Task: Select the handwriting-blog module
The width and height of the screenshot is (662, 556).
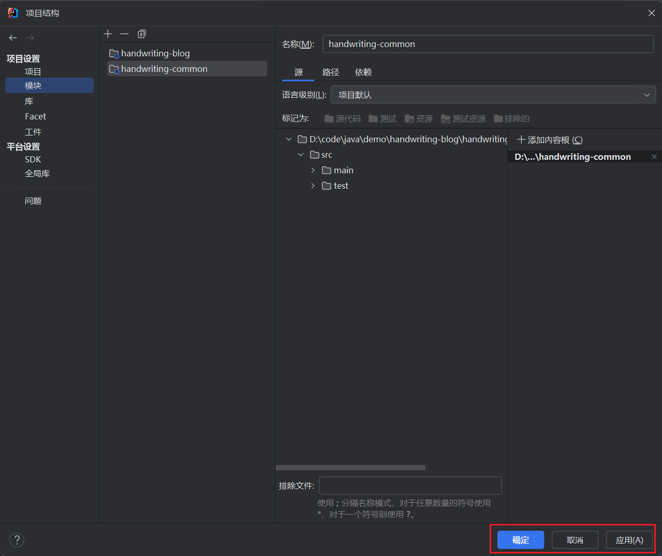Action: [x=187, y=53]
